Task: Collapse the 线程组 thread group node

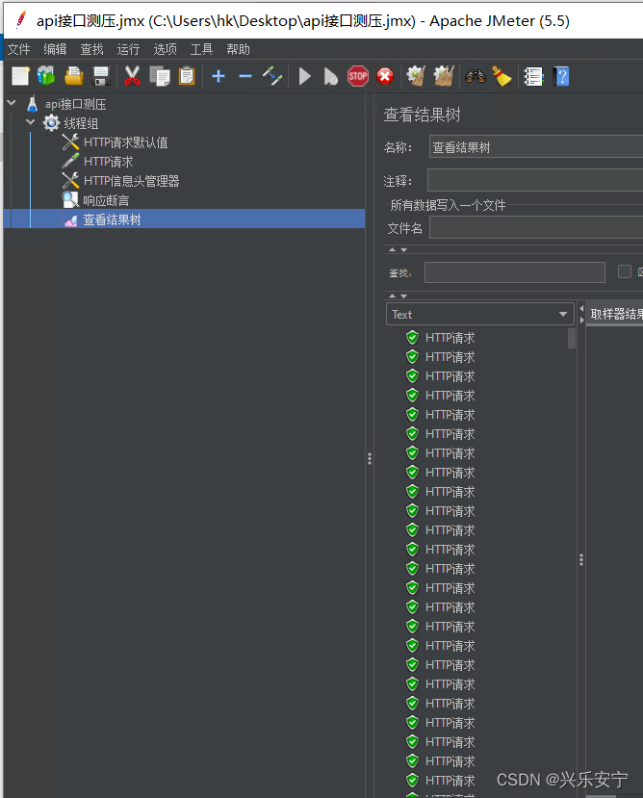Action: (x=31, y=122)
